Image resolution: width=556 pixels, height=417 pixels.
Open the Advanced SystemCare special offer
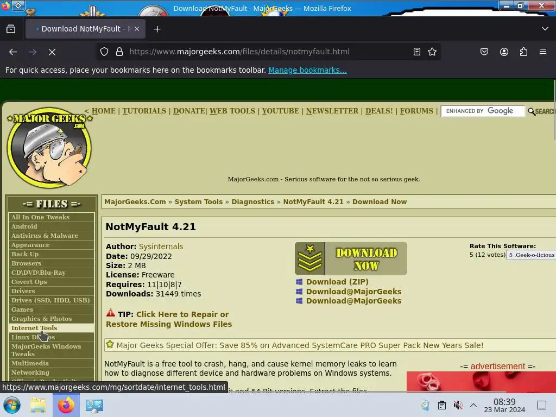click(300, 345)
